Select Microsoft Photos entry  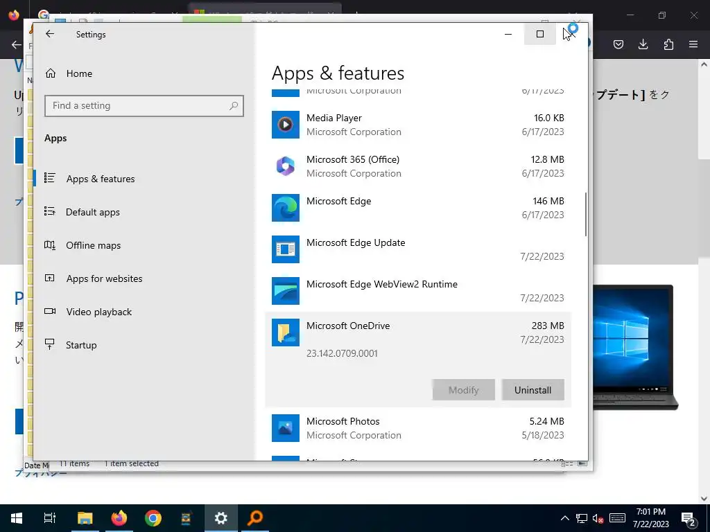(x=418, y=428)
